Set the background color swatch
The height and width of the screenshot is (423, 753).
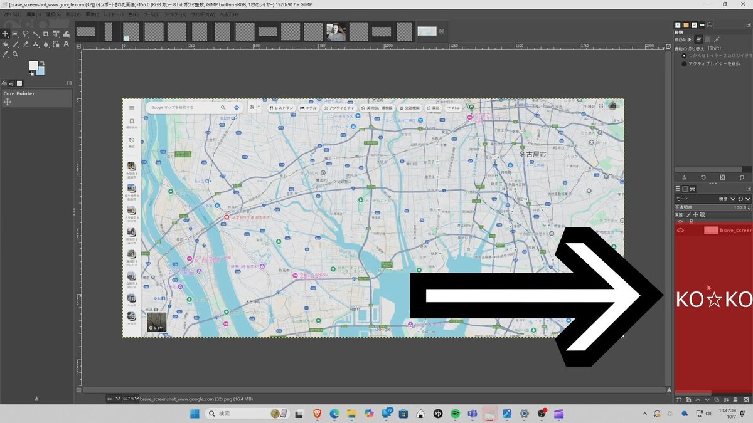41,71
